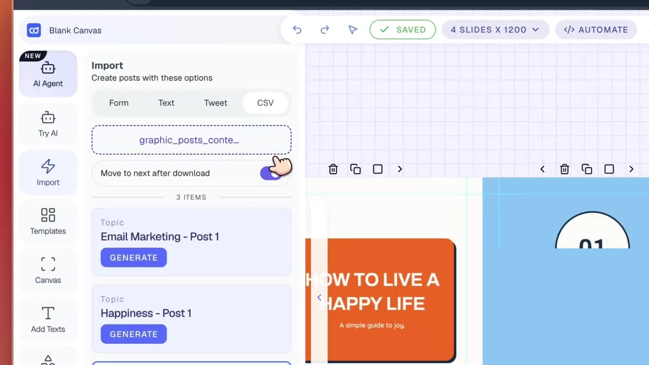Switch to the CSV tab
Viewport: 649px width, 365px height.
tap(265, 103)
